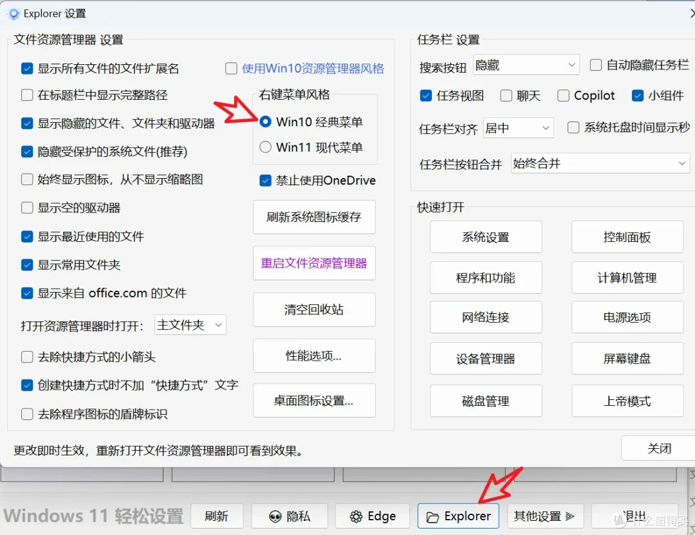The height and width of the screenshot is (535, 695).
Task: Select Win10 经典菜单 radio button
Action: (266, 122)
